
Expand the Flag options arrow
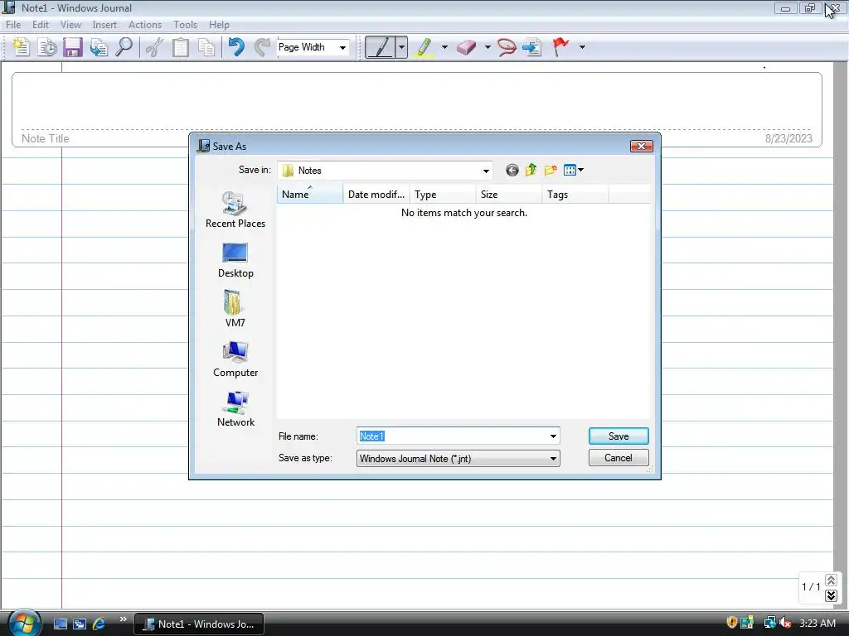coord(582,47)
